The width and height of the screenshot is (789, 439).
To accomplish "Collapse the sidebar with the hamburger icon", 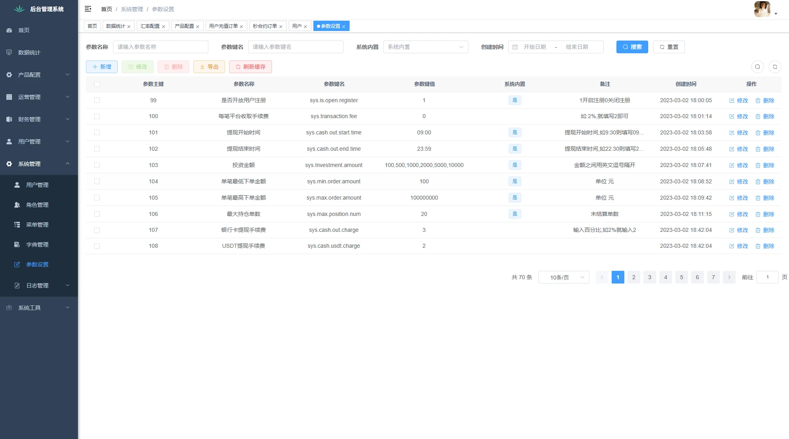I will click(x=88, y=8).
